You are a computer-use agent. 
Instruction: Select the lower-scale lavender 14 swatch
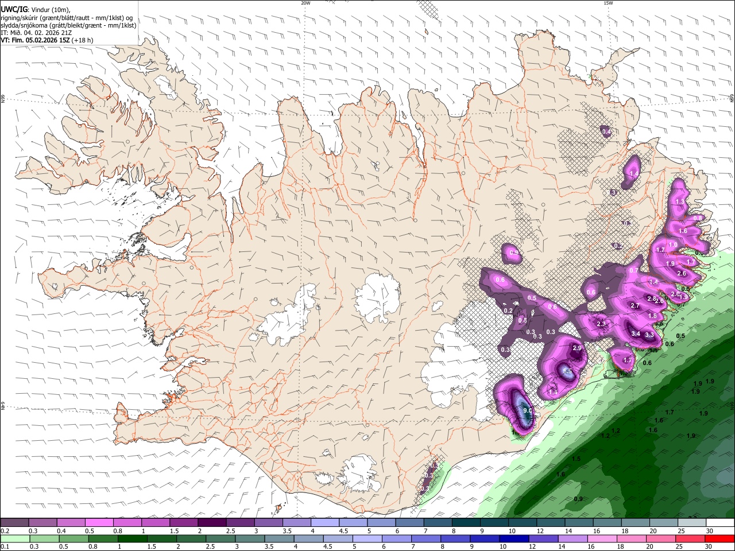(x=573, y=539)
